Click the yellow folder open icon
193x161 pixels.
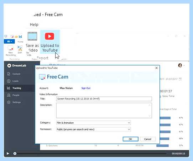pos(16,37)
